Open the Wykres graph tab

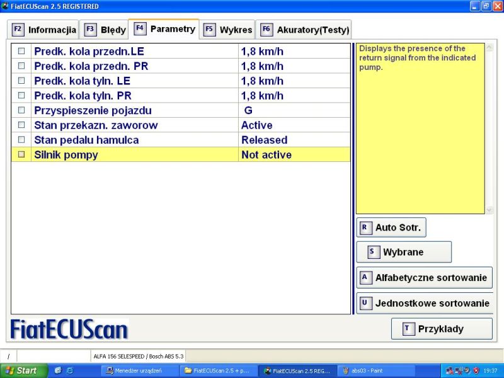tap(228, 30)
